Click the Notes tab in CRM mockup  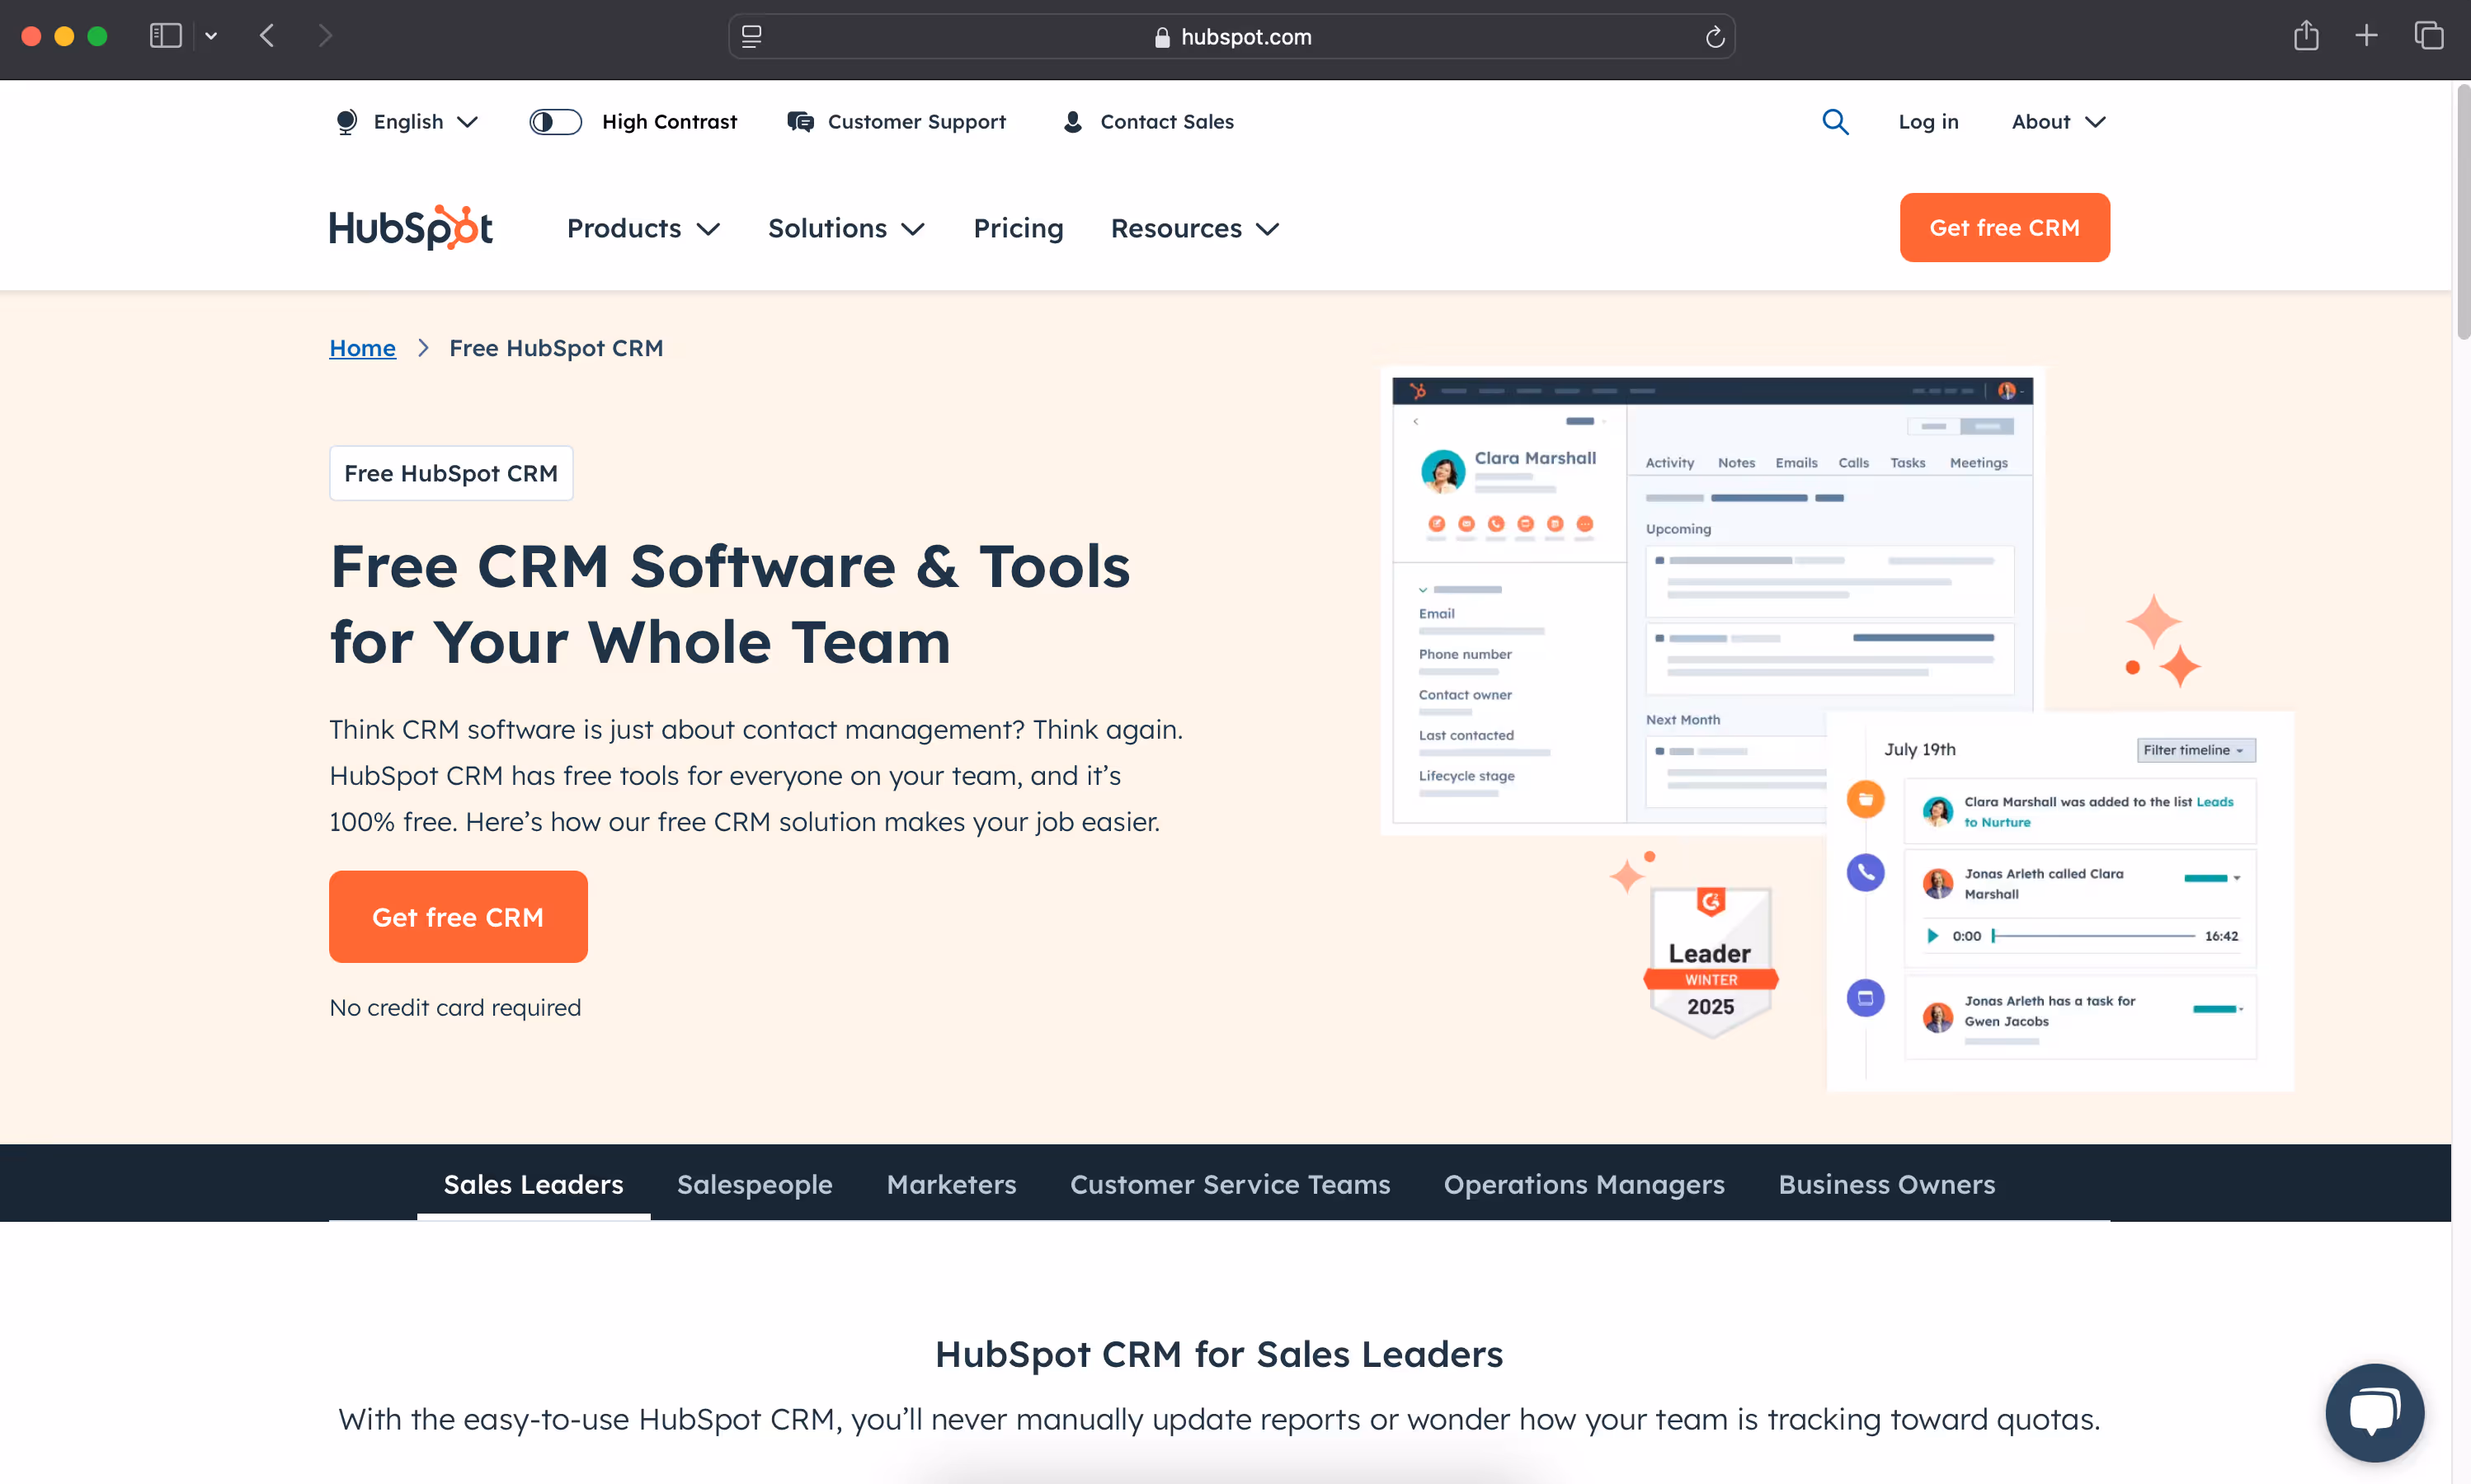1735,463
